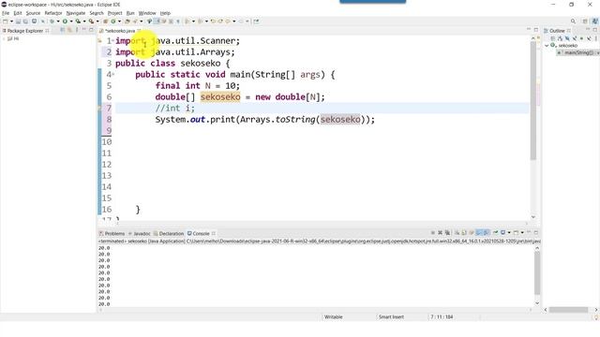Click the Search magnifier icon at top right
Image resolution: width=600 pixels, height=337 pixels.
[573, 22]
